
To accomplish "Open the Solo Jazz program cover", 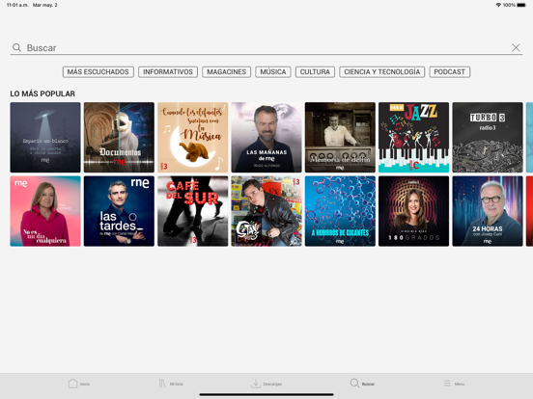I will point(413,138).
